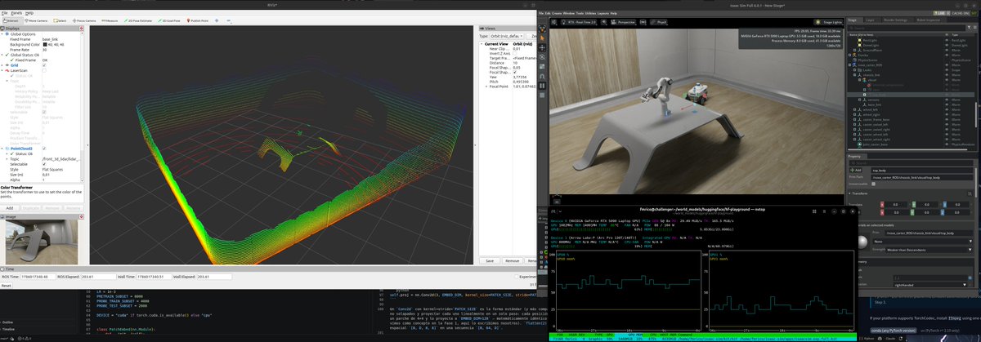Image resolution: width=981 pixels, height=342 pixels.
Task: Collapse the LaserScan display entry
Action: [x=2, y=70]
